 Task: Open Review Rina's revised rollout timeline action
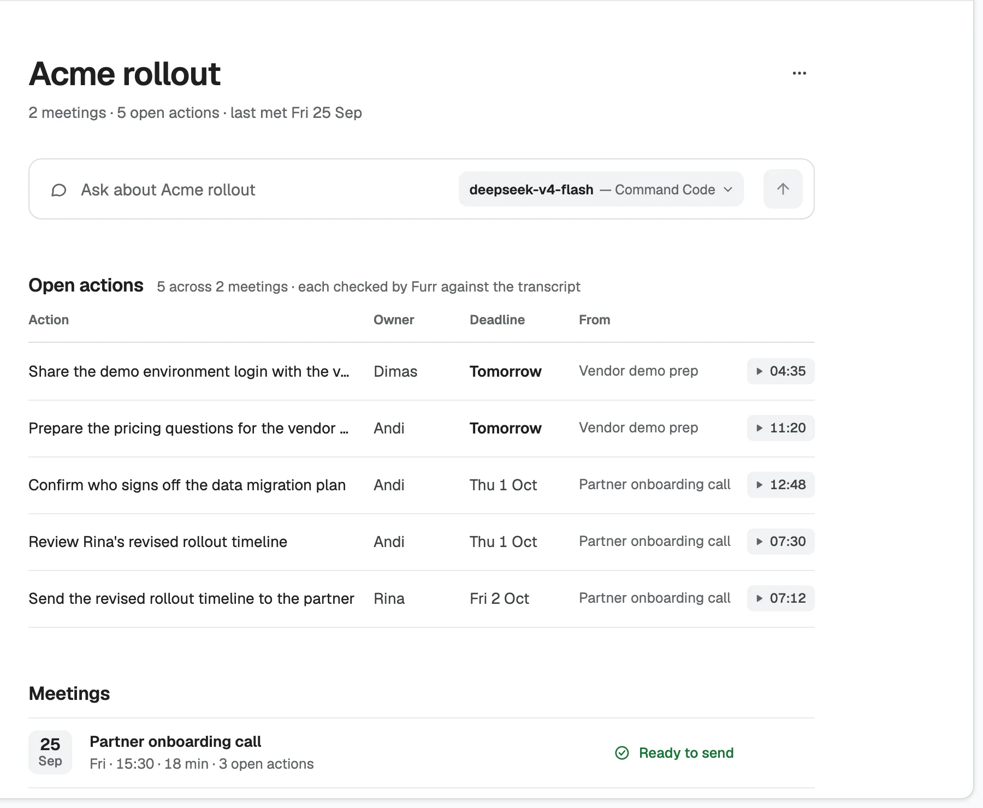coord(158,542)
